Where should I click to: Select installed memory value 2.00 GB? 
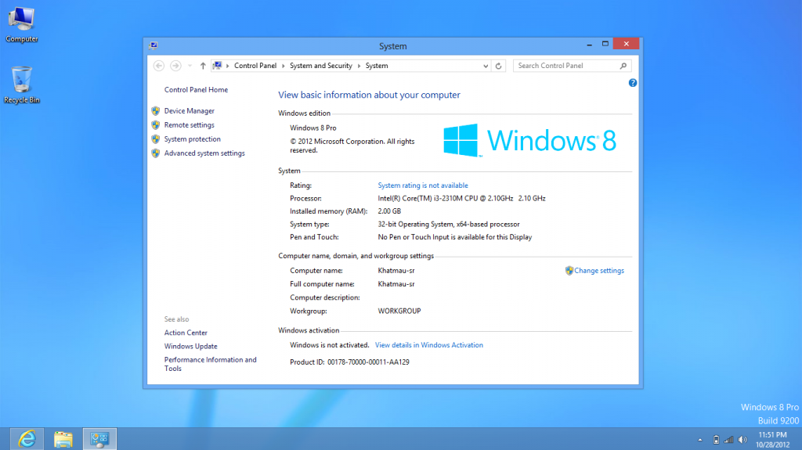pyautogui.click(x=389, y=211)
